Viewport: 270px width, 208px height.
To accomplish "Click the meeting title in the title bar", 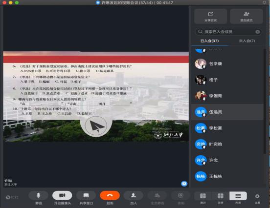I will [137, 2].
